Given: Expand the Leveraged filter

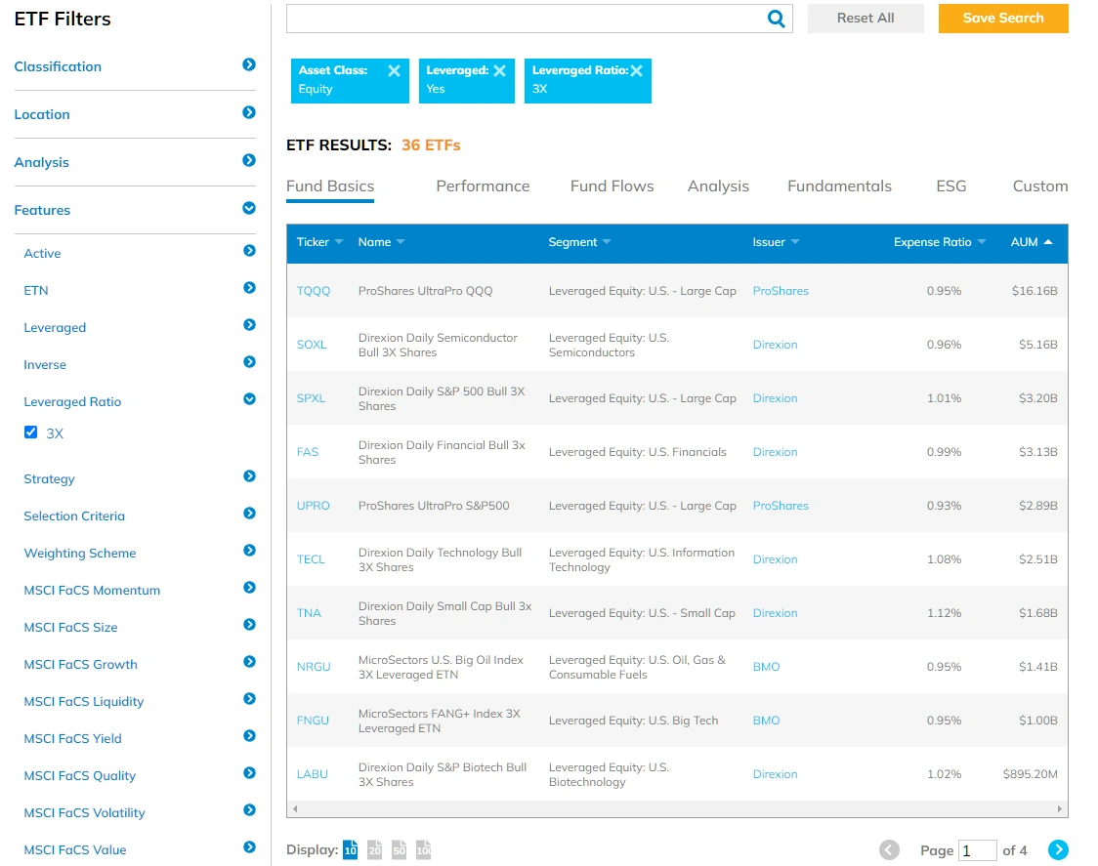Looking at the screenshot, I should click(x=249, y=325).
